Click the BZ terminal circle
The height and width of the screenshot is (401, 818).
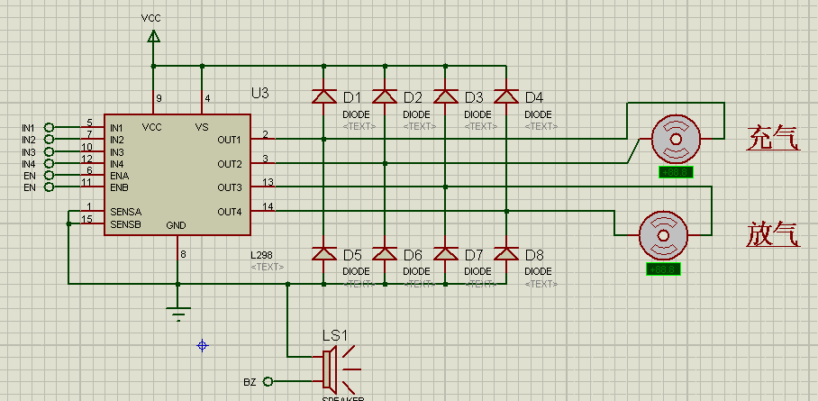pyautogui.click(x=268, y=382)
